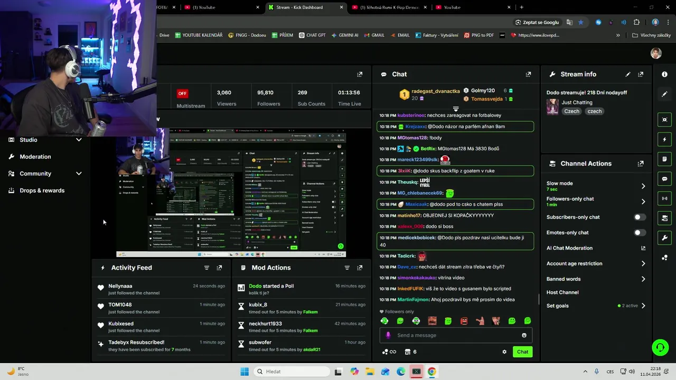Pop out the Chat panel
676x380 pixels.
tap(528, 74)
